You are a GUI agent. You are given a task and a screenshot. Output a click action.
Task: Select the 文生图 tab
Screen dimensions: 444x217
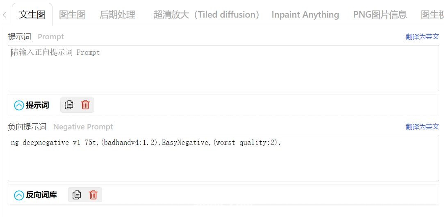coord(32,15)
